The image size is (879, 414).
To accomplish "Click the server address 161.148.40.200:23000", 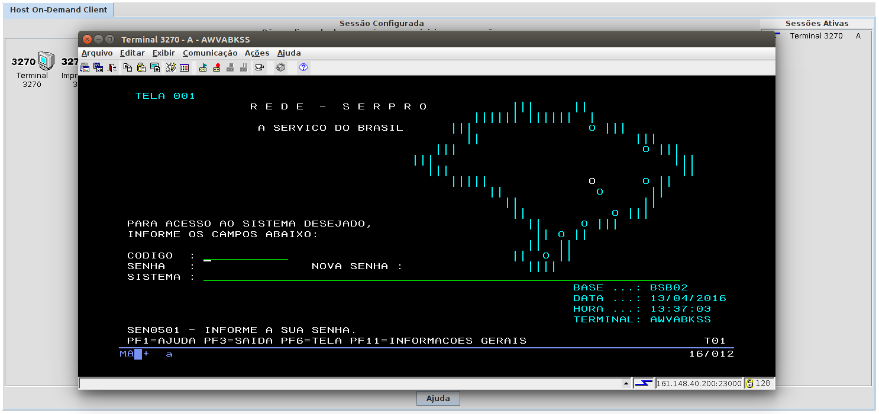I will [x=699, y=383].
